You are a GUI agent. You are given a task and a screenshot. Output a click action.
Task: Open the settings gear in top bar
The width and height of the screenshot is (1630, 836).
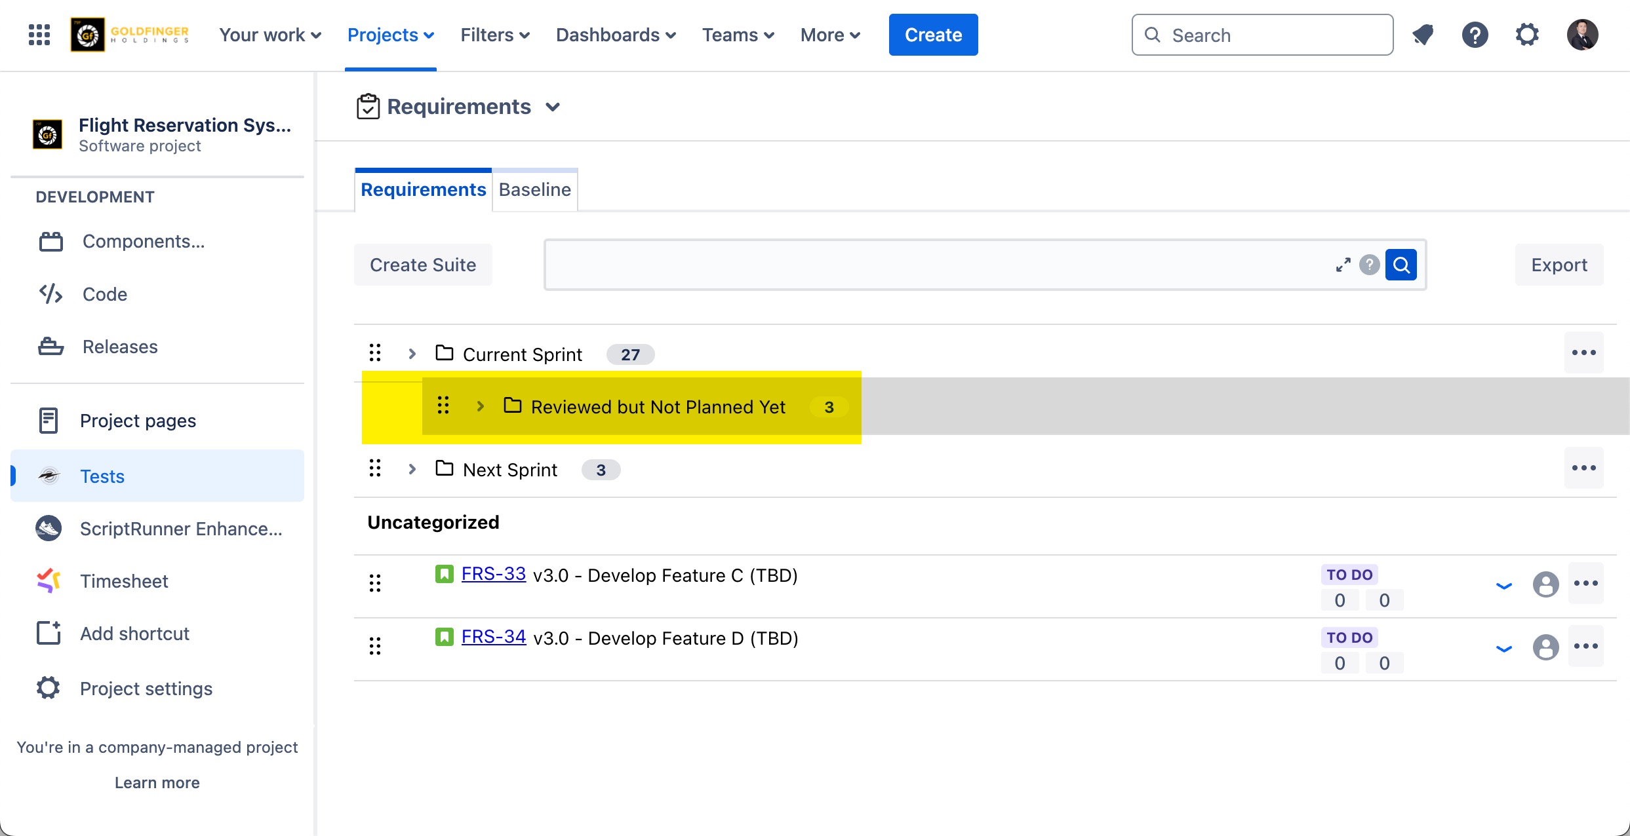(x=1527, y=35)
